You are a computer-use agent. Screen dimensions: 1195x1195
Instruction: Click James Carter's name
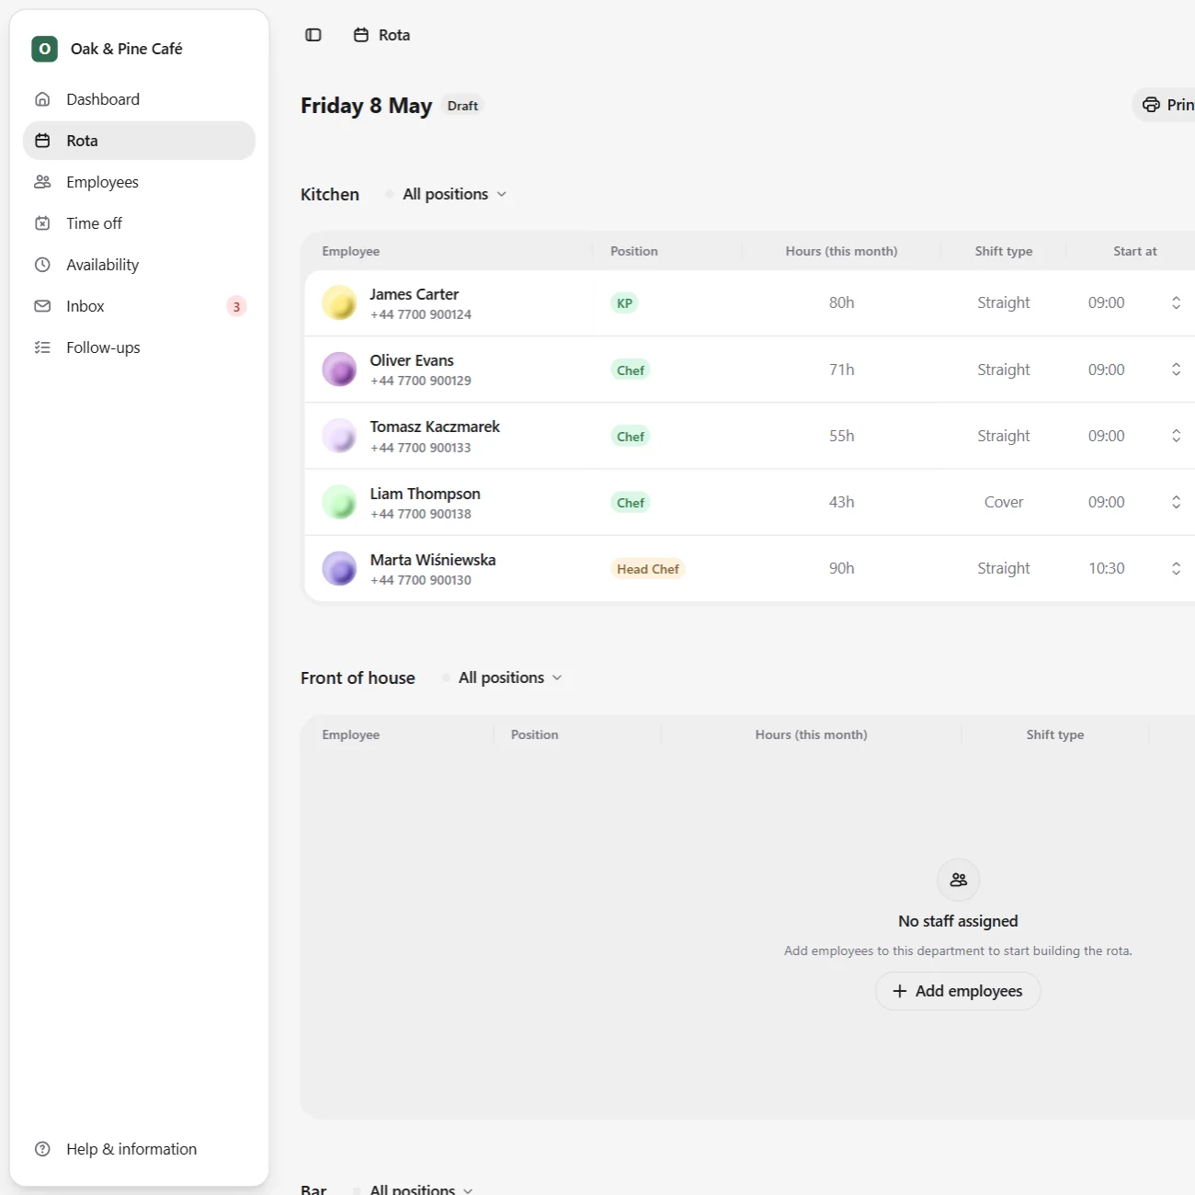point(415,294)
